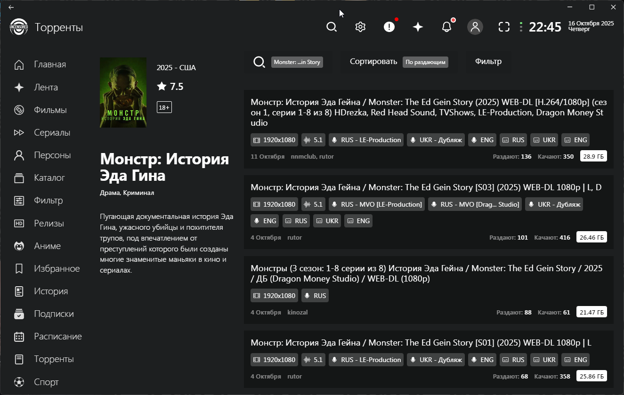The height and width of the screenshot is (395, 624).
Task: Toggle fullscreen mode icon
Action: 504,27
